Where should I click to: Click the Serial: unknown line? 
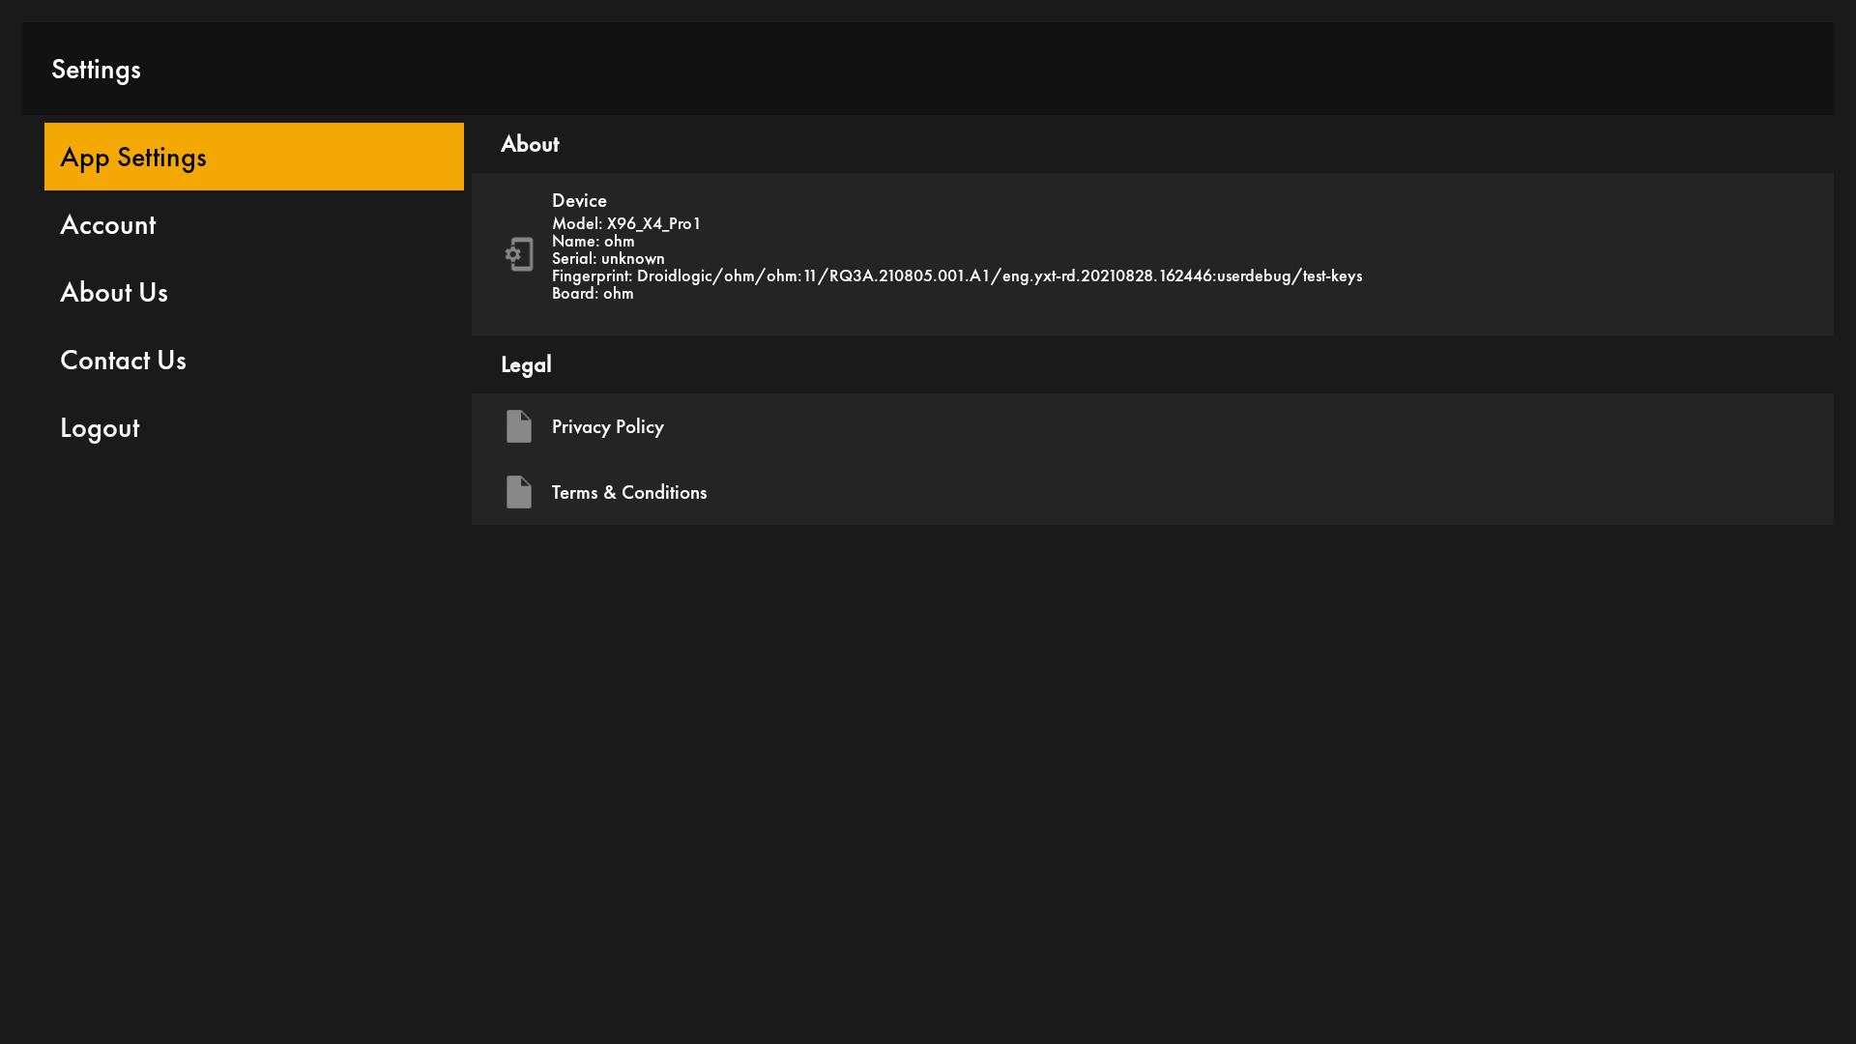coord(608,259)
